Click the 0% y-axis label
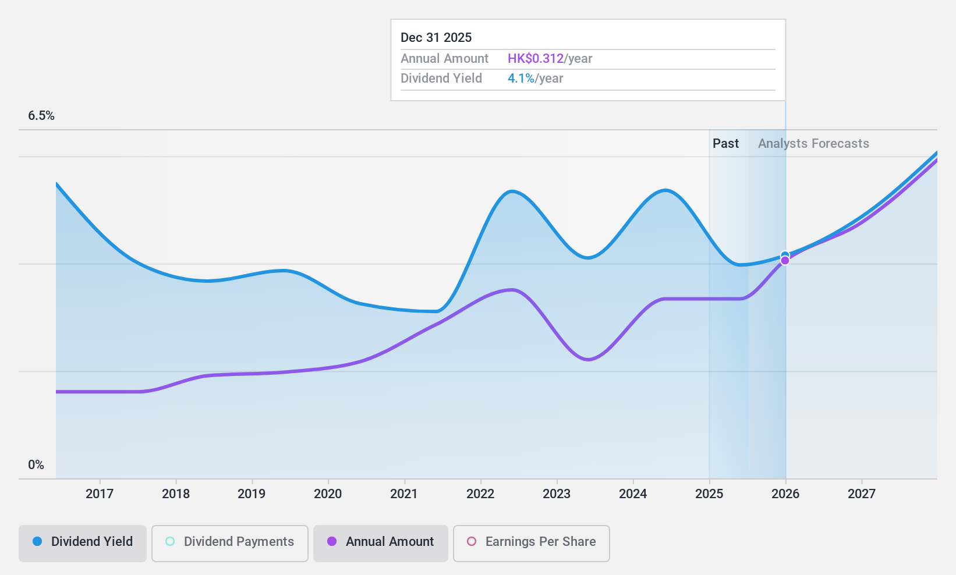The height and width of the screenshot is (575, 956). (36, 465)
